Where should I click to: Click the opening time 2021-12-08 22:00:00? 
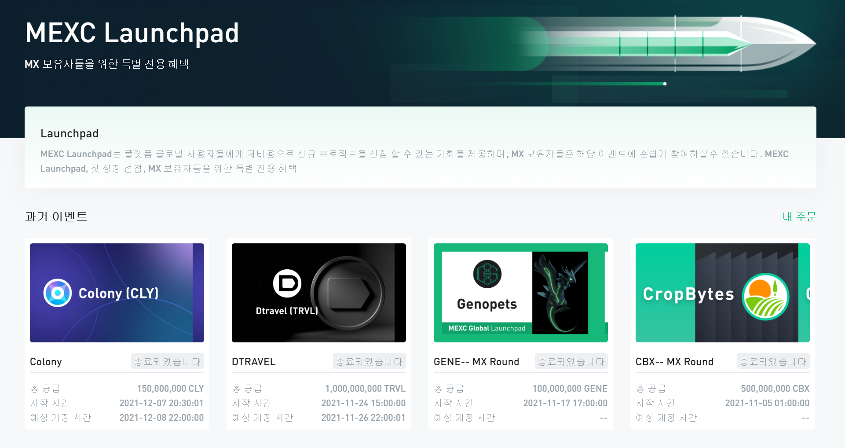point(161,418)
